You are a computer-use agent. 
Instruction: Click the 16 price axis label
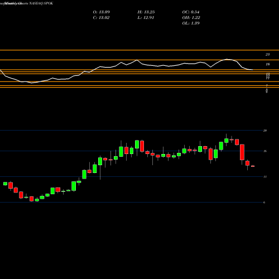coord(265,151)
